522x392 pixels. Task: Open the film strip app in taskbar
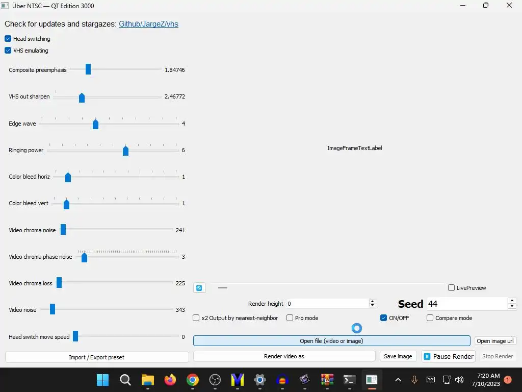tap(305, 380)
